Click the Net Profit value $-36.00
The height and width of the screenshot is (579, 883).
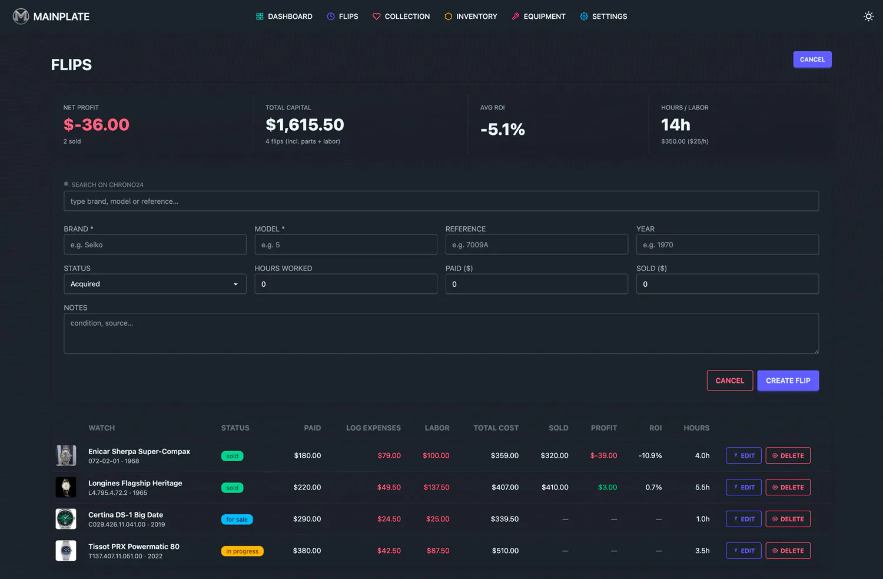click(97, 125)
